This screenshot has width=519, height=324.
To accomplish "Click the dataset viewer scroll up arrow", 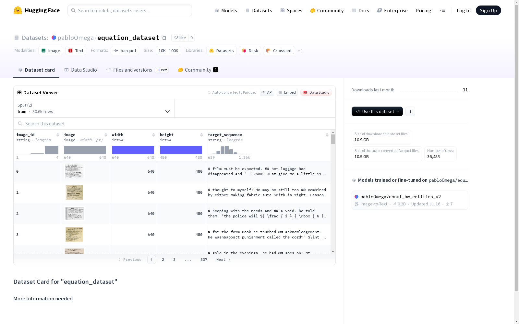I will click(333, 132).
